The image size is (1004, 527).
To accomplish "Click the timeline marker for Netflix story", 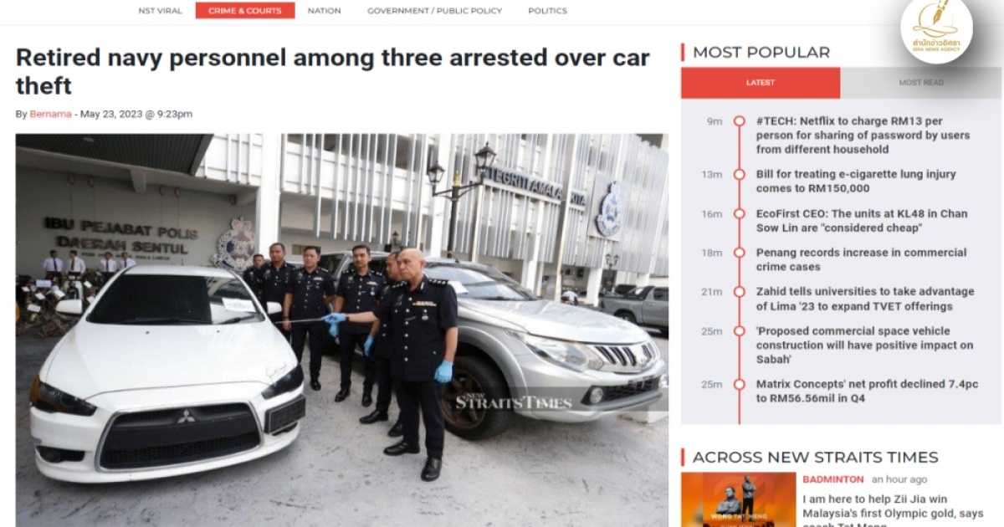I will point(739,121).
